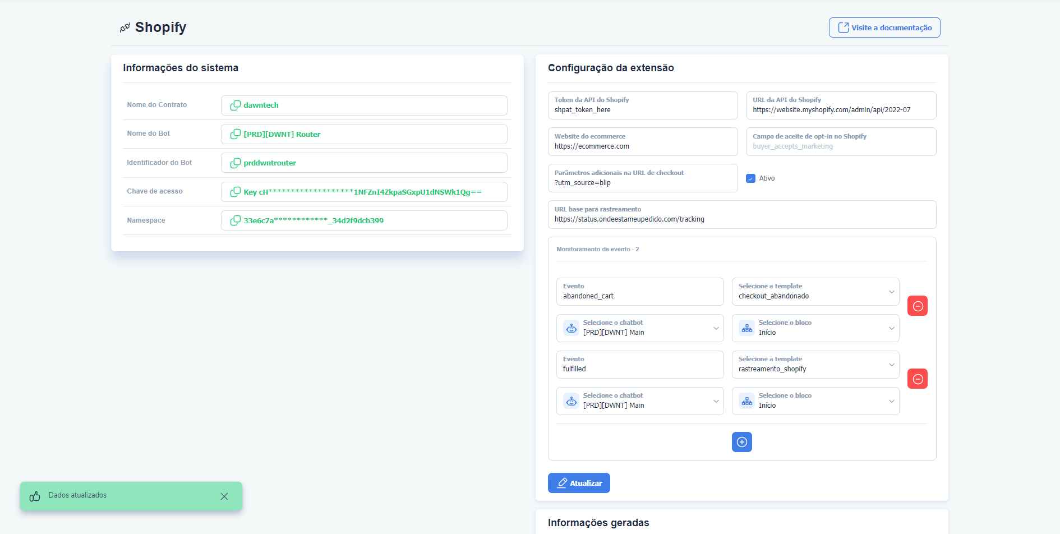Edit the fulfilled Evento field
The height and width of the screenshot is (534, 1060).
coord(640,365)
